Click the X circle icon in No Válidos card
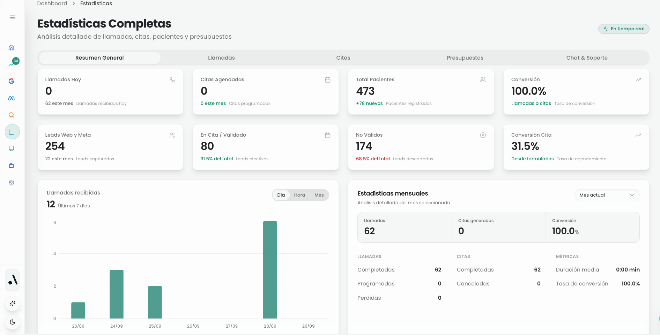The image size is (660, 336). point(483,135)
